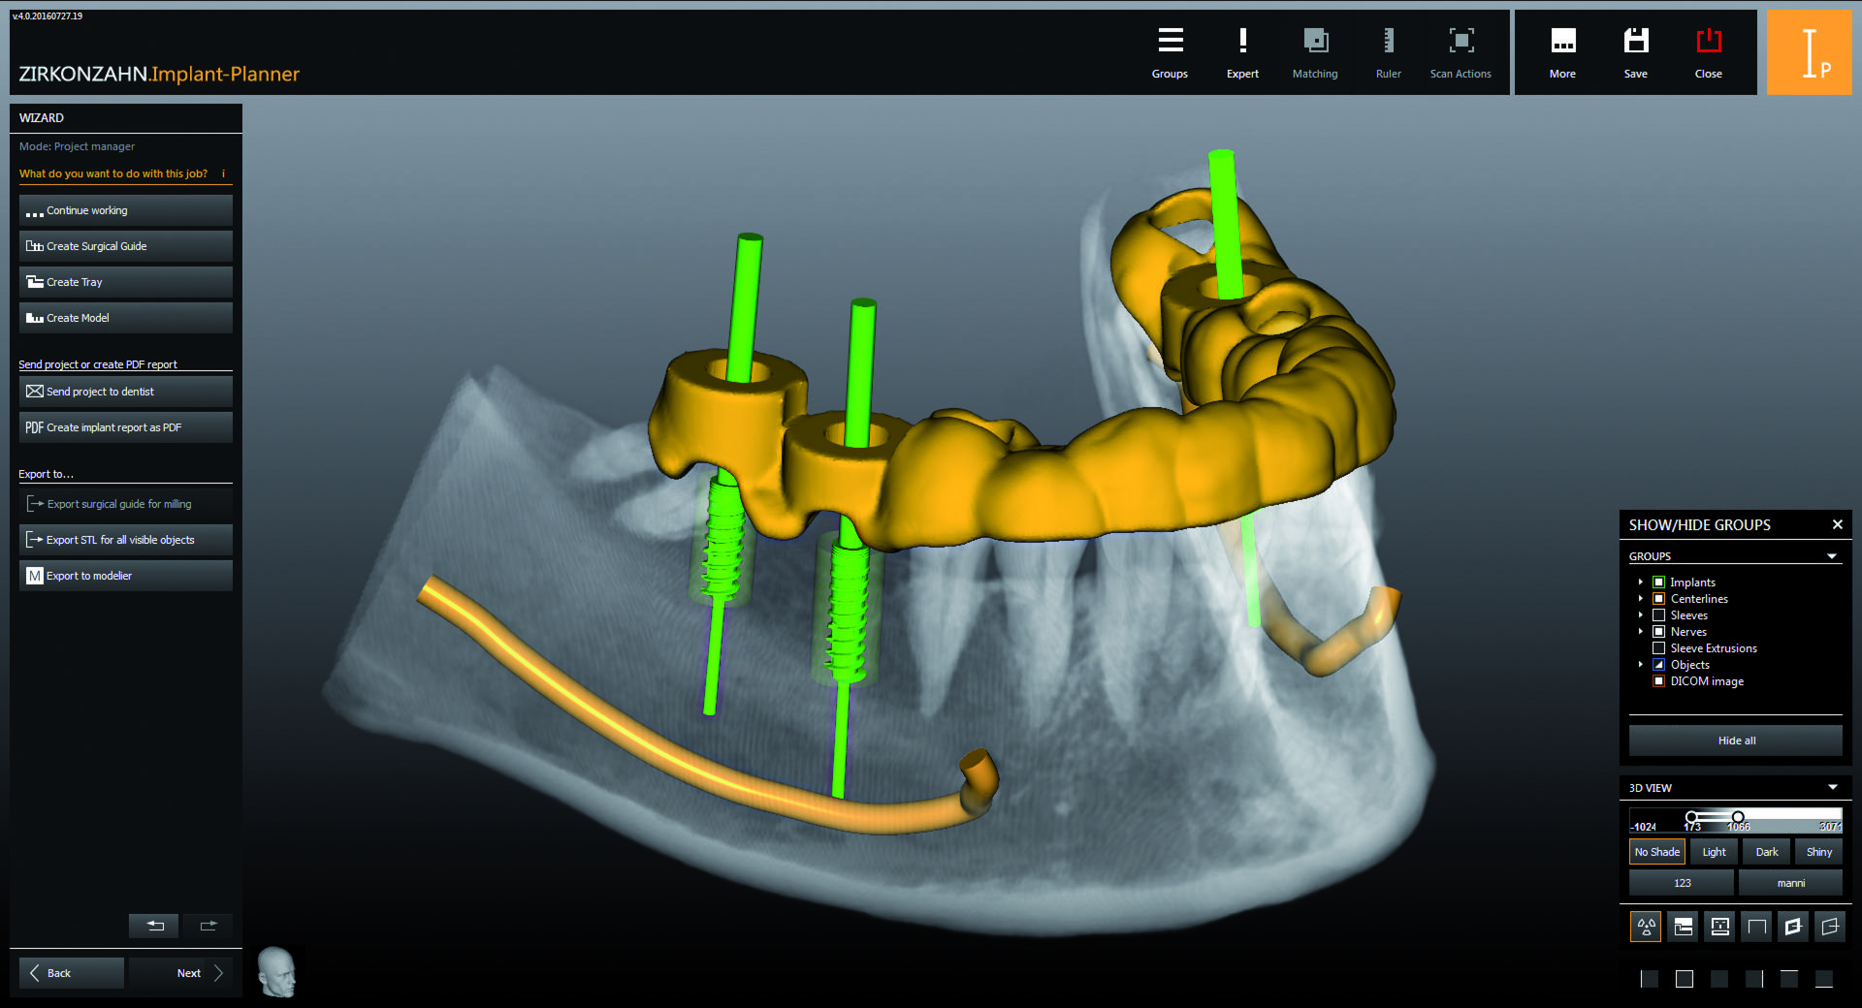
Task: Open Expert mode toolbar item
Action: 1242,52
